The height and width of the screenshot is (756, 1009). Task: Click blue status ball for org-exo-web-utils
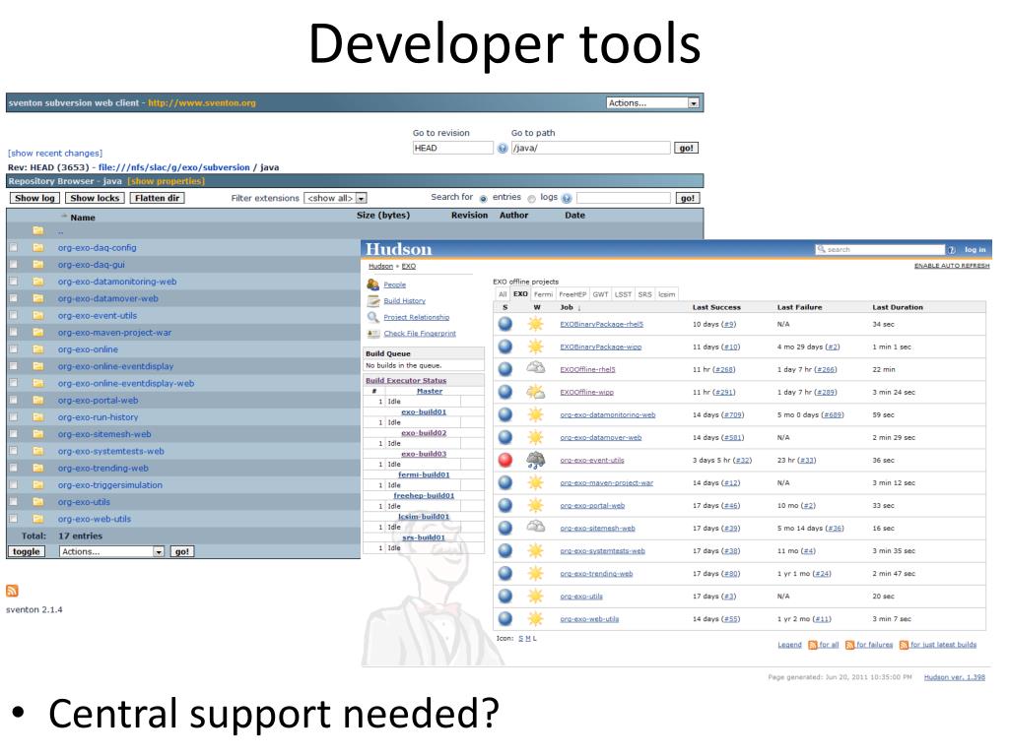505,618
